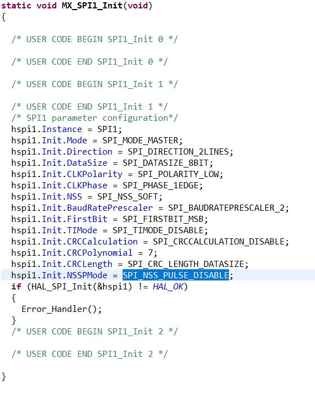Screen dimensions: 315x394
Task: Click the USER CODE BEGIN SPI1_Init 2 comment
Action: point(94,332)
